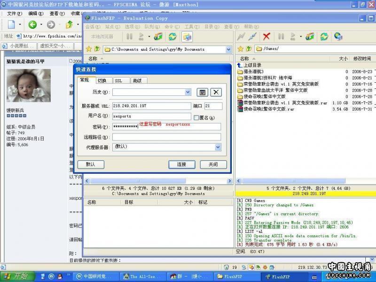Viewport: 376px width, 282px height.
Task: Click the pause icon in remote pane toolbar
Action: 281,37
